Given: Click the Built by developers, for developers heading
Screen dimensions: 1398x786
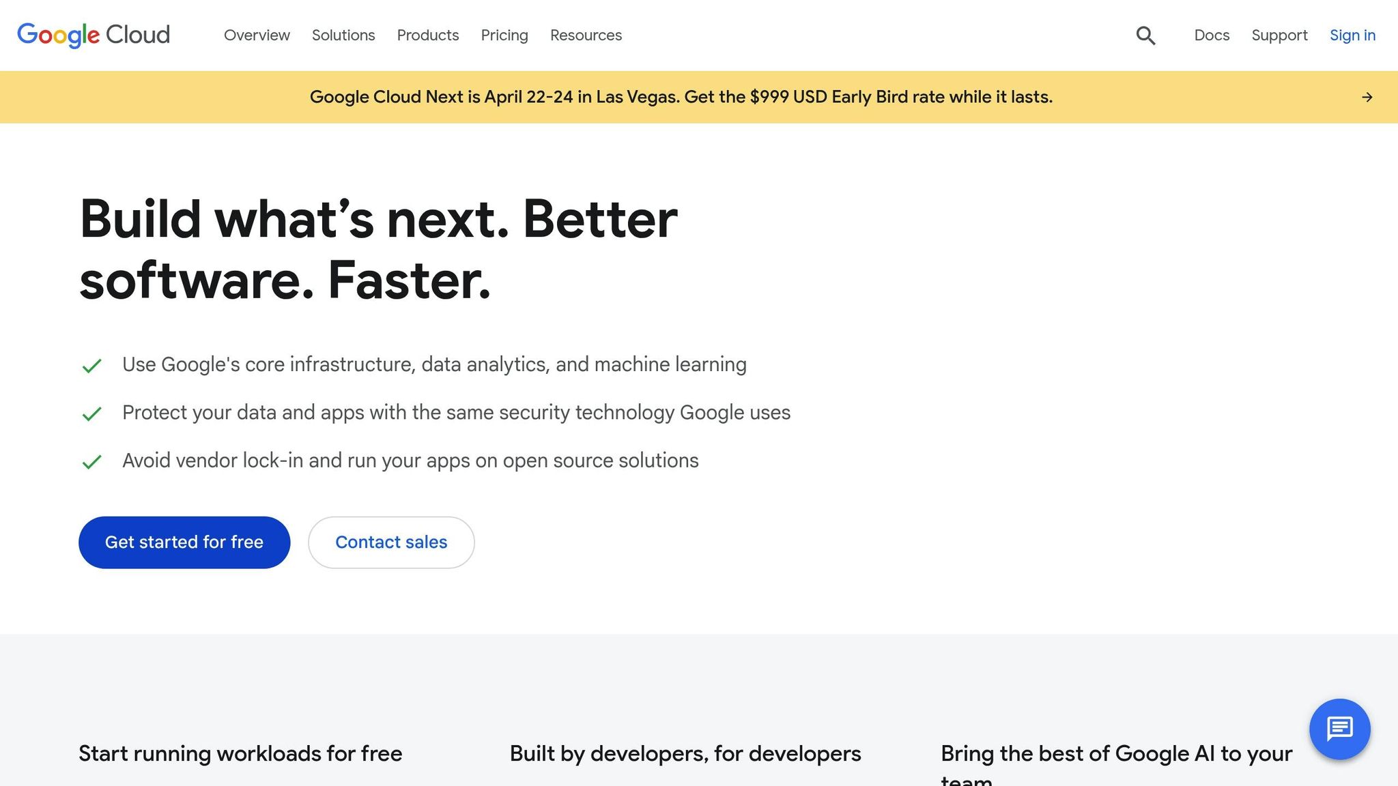Looking at the screenshot, I should coord(685,754).
